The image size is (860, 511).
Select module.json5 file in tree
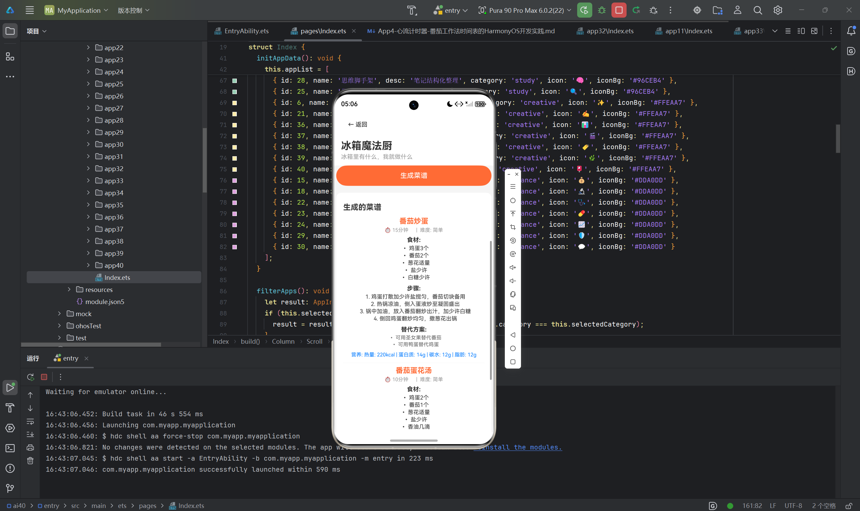[100, 302]
